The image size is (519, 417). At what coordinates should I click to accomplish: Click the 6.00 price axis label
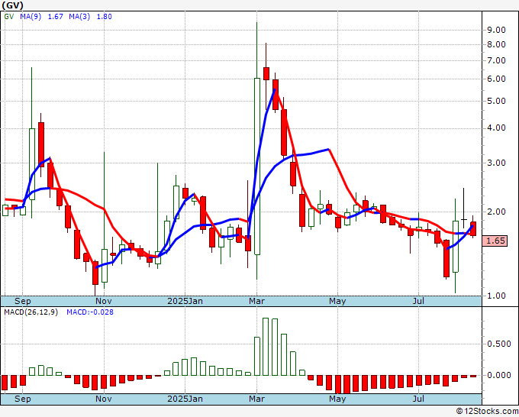[x=497, y=79]
